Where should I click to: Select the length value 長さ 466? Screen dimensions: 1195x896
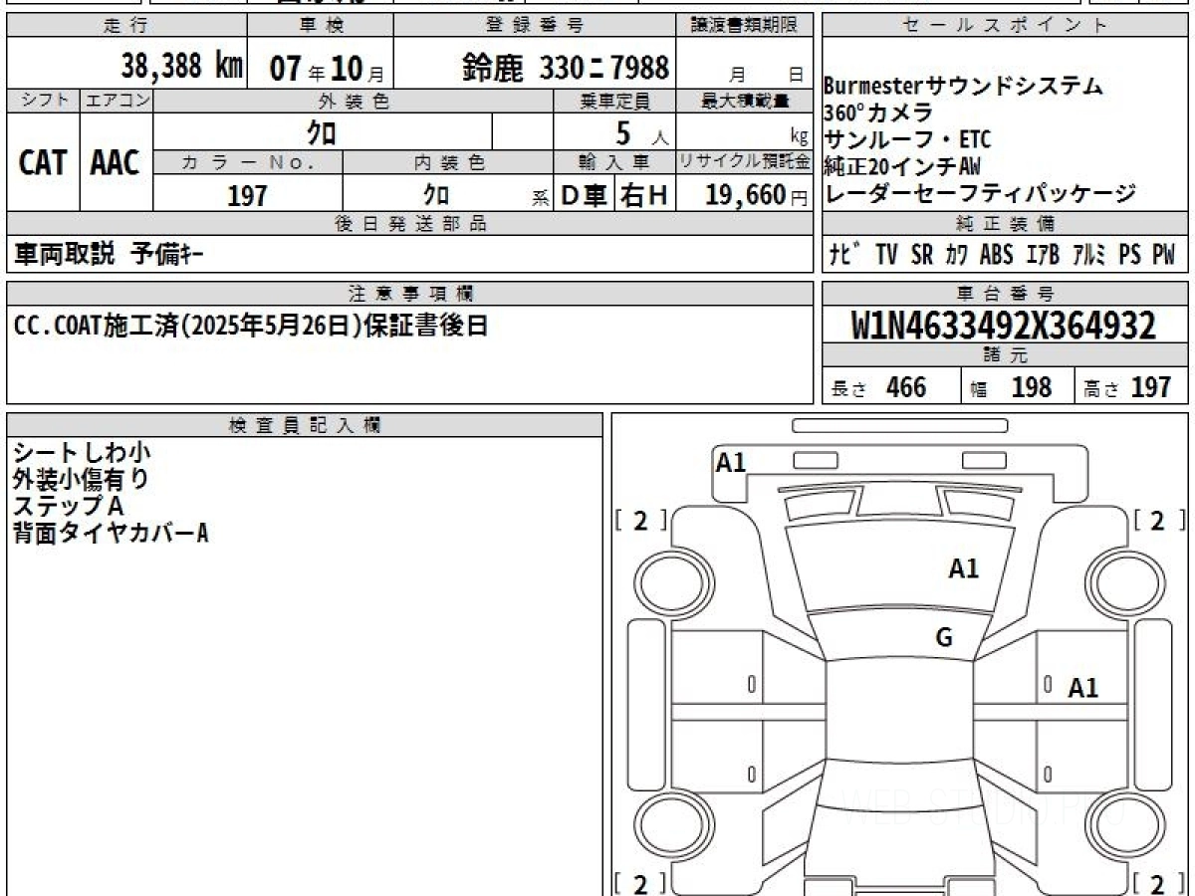point(879,387)
